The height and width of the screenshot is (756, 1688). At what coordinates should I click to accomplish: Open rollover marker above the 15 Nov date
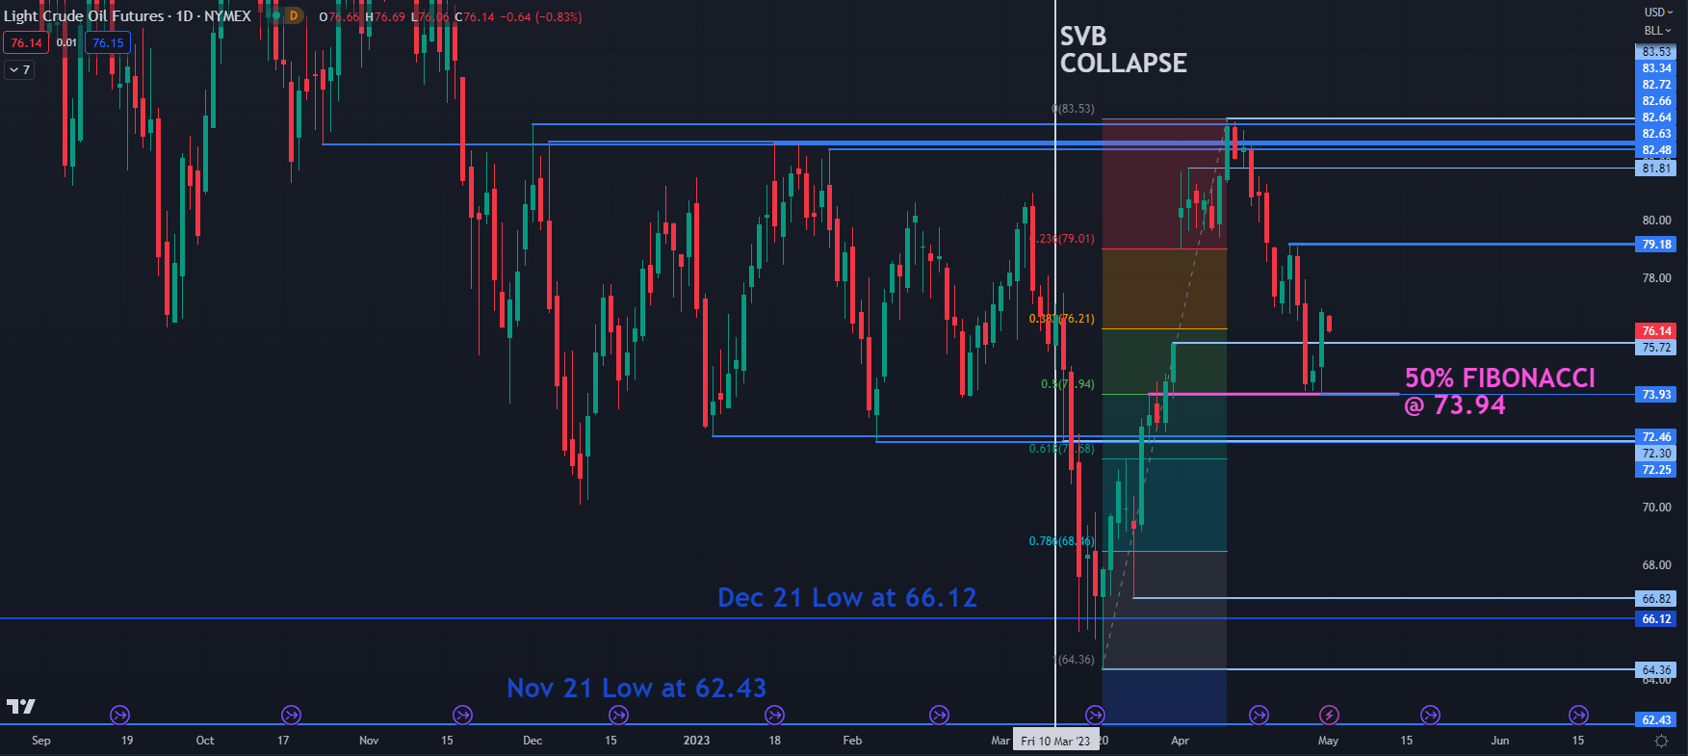pyautogui.click(x=462, y=715)
